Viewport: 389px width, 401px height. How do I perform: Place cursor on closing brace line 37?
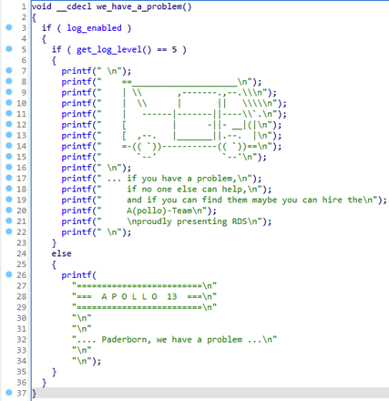(35, 393)
